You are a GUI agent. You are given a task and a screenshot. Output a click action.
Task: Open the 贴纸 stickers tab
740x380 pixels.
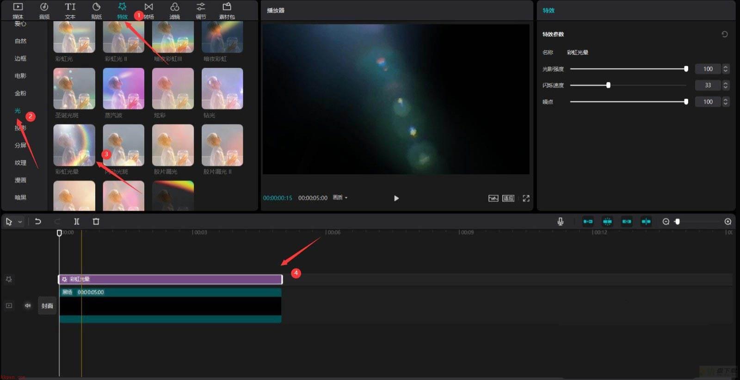(96, 11)
